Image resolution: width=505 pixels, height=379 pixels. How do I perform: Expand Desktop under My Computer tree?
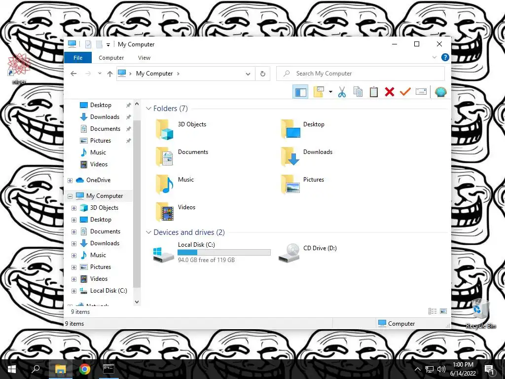[x=74, y=220]
